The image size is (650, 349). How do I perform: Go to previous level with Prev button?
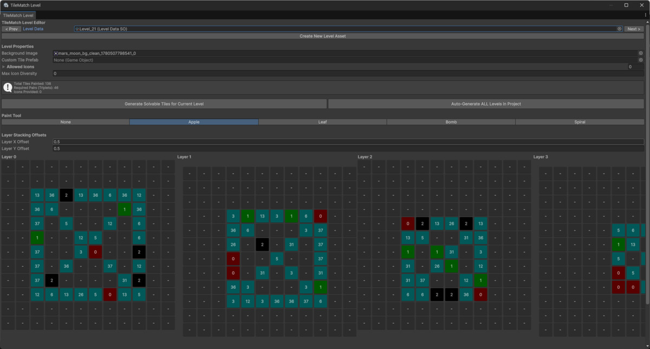(11, 29)
